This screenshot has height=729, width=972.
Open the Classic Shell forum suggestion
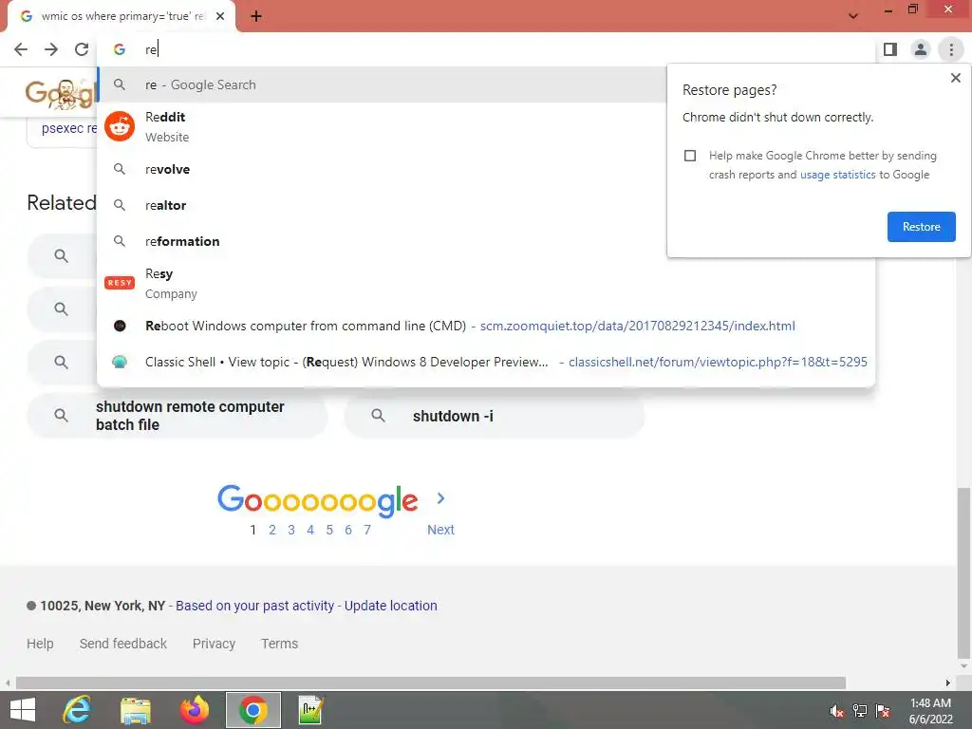pyautogui.click(x=486, y=362)
